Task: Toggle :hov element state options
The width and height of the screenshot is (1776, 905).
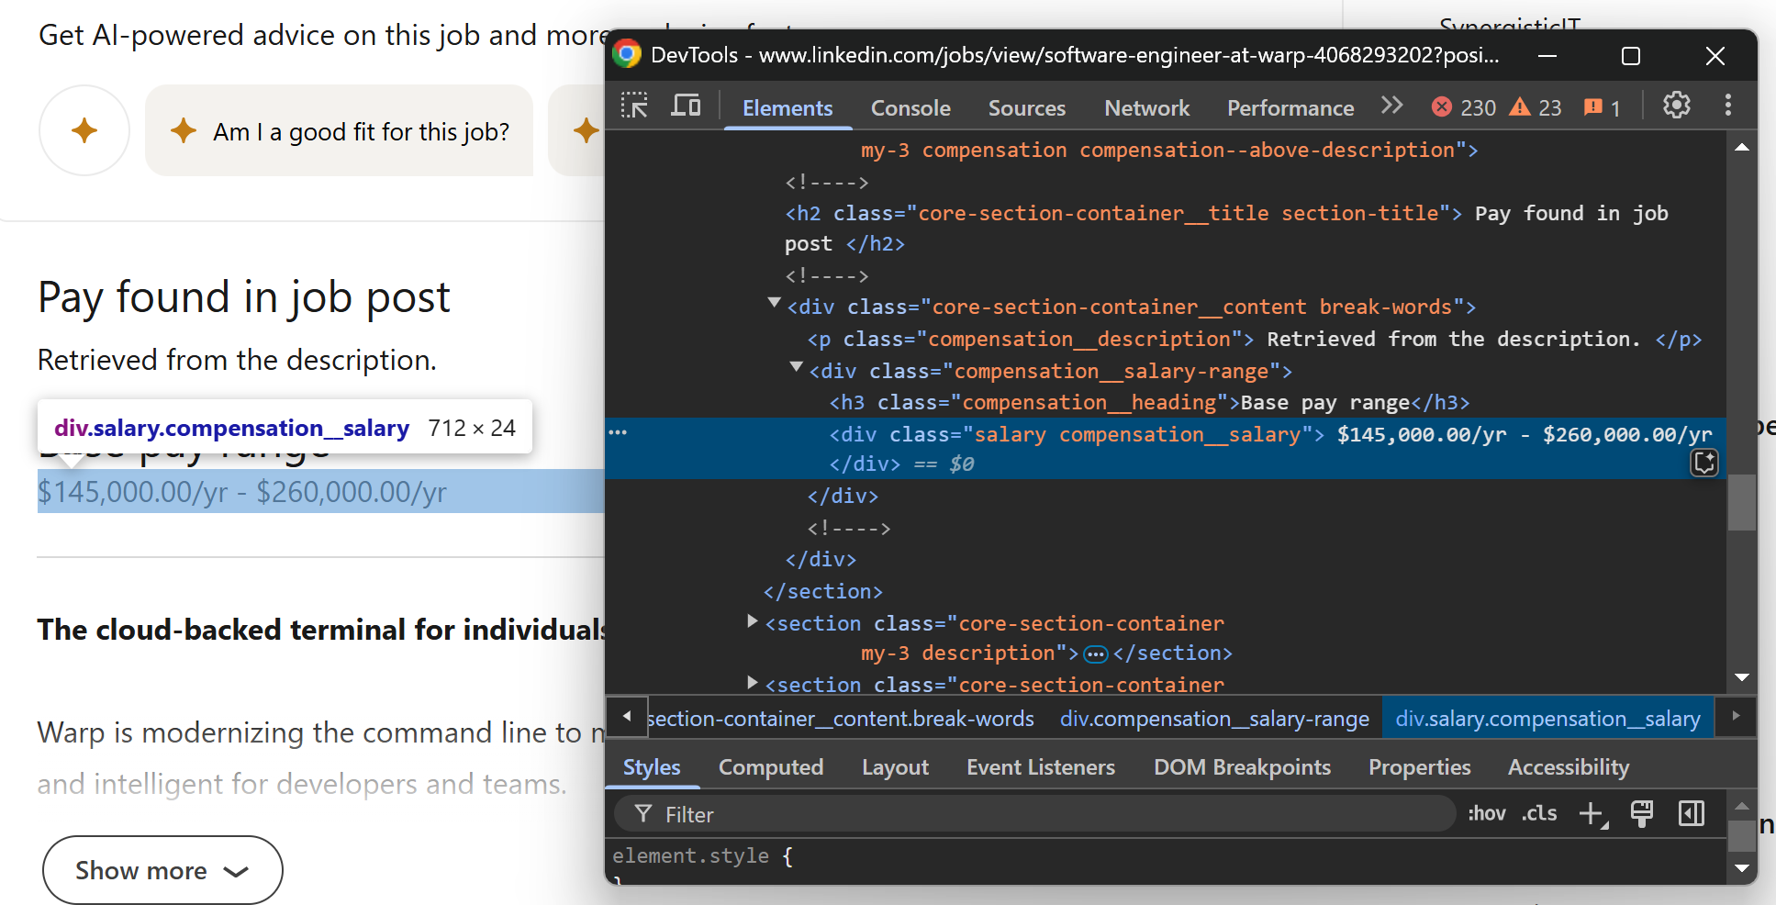Action: tap(1486, 813)
